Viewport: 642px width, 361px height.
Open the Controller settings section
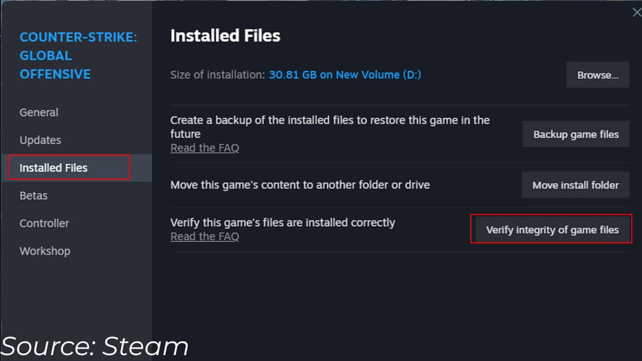tap(44, 223)
